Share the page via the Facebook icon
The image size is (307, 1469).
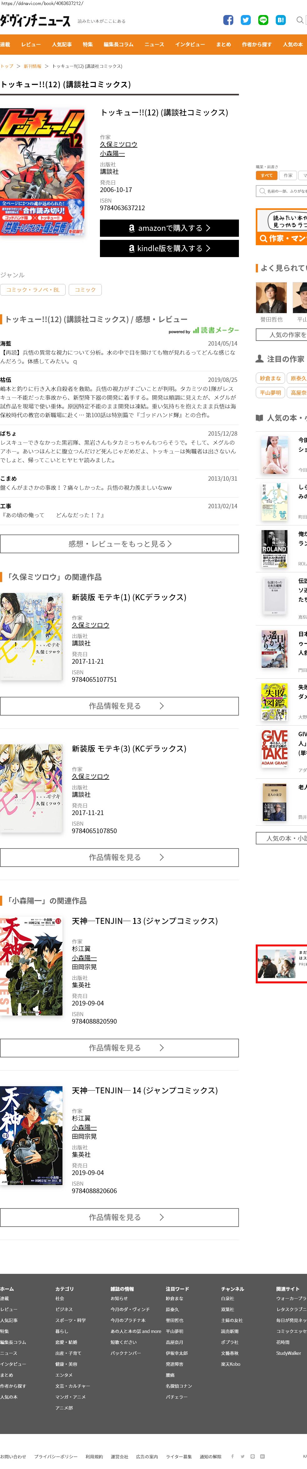(228, 20)
